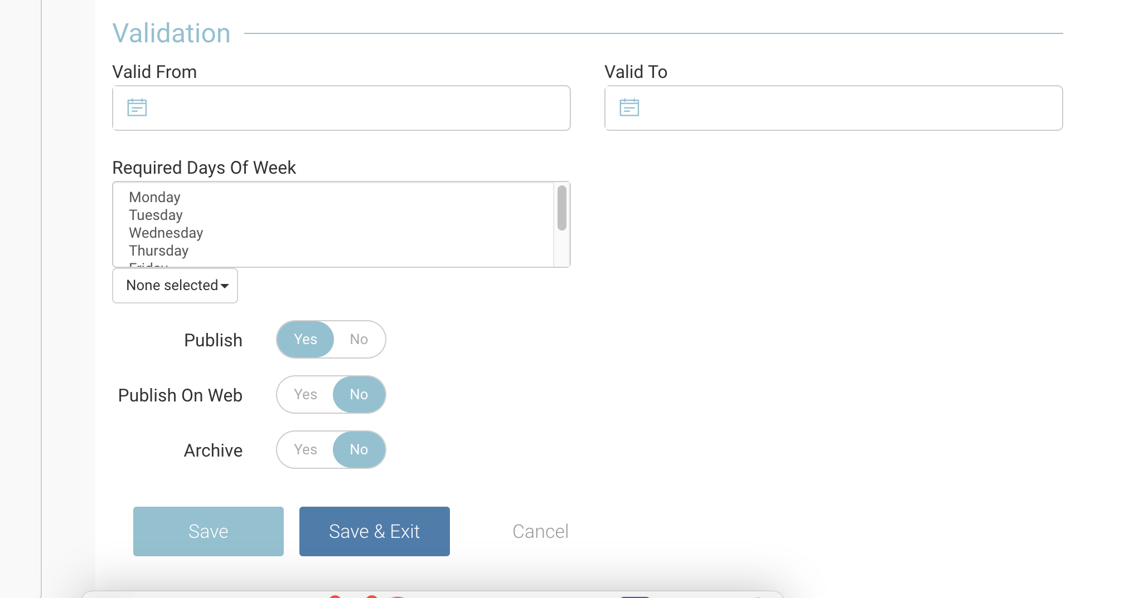The width and height of the screenshot is (1134, 598).
Task: Set Publish On Web to No
Action: point(359,395)
